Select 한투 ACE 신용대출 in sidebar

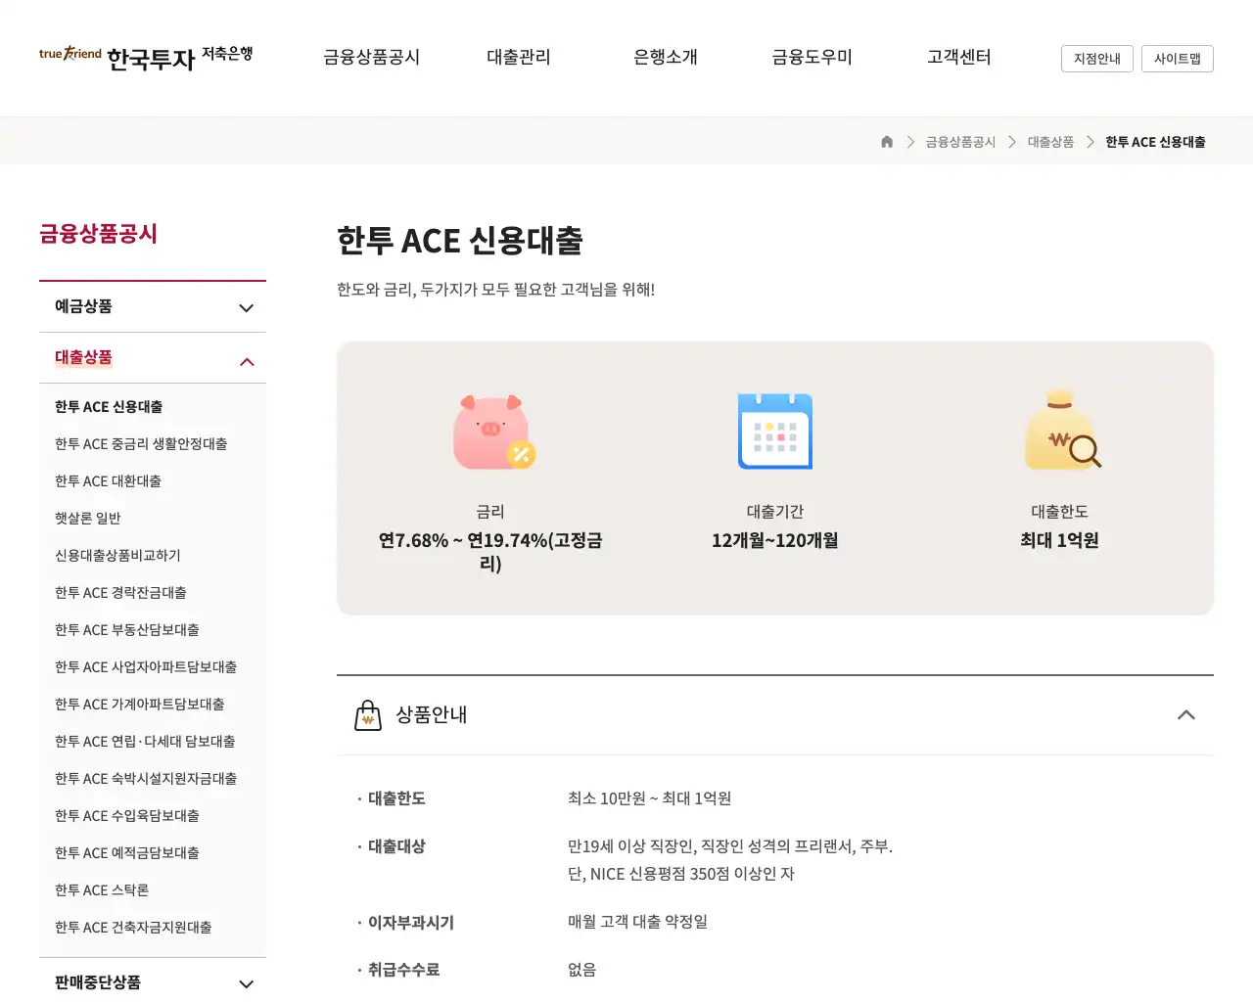click(x=109, y=407)
